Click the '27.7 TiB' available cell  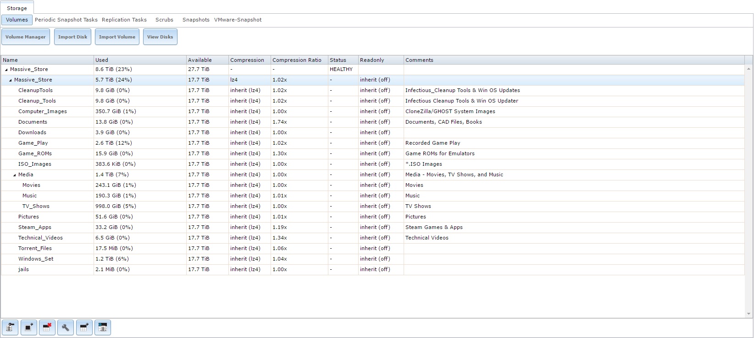coord(199,70)
